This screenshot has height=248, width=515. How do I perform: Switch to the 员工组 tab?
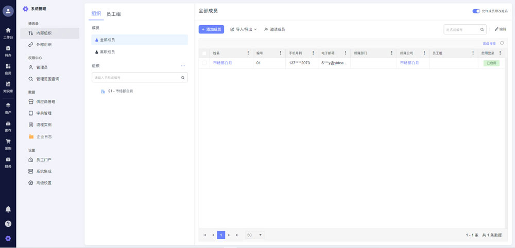pos(113,14)
